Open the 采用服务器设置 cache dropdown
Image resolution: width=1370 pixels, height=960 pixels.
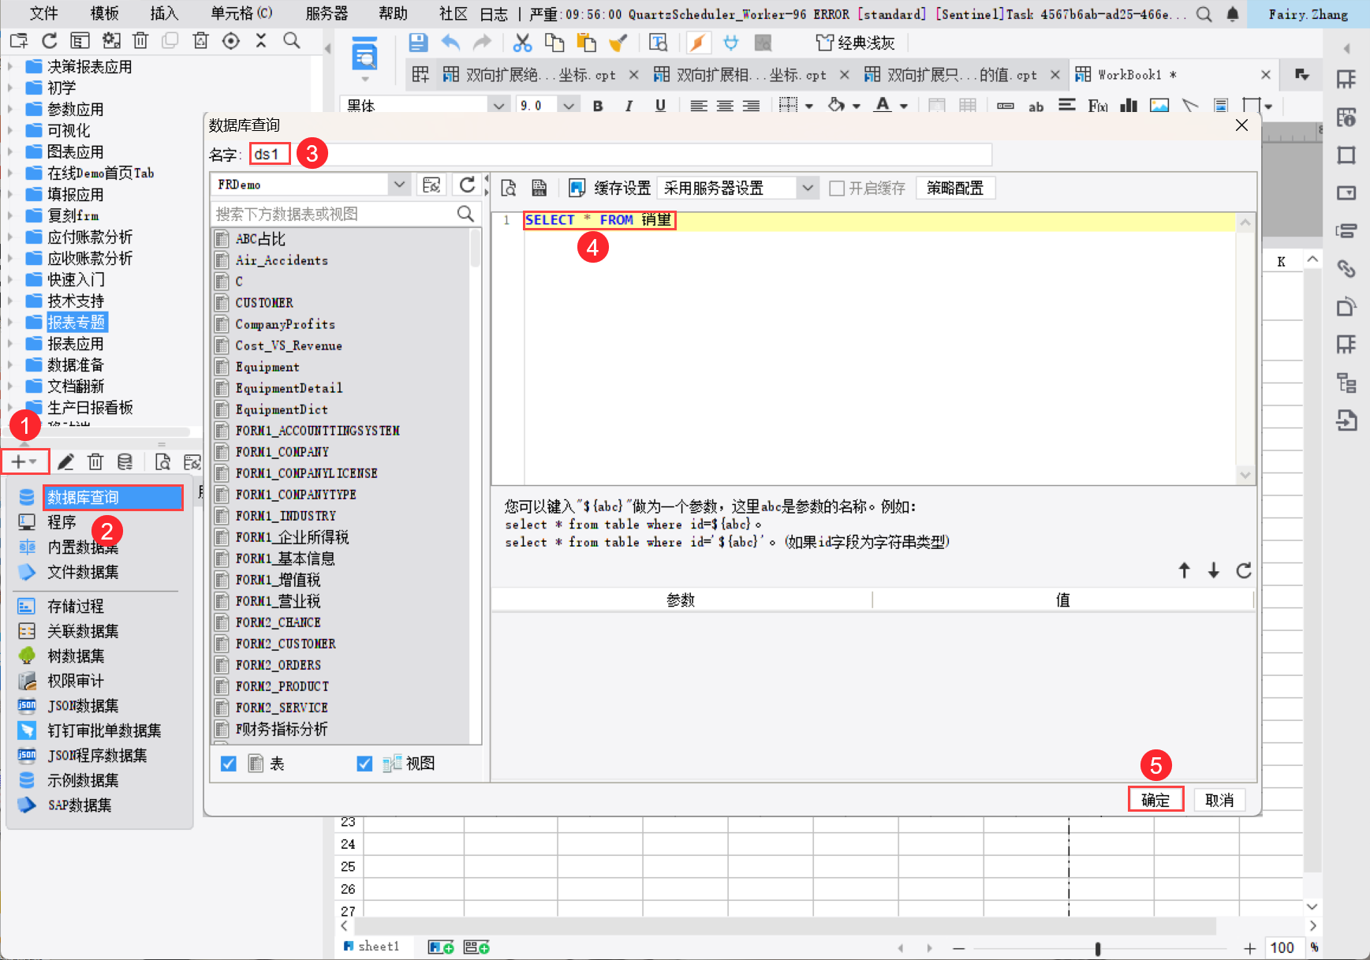[x=807, y=188]
